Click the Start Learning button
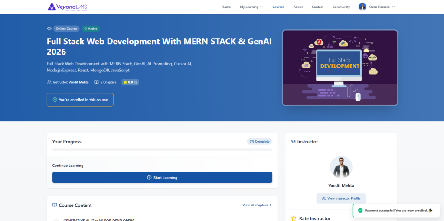Viewport: 444px width, 221px height. coord(162,177)
